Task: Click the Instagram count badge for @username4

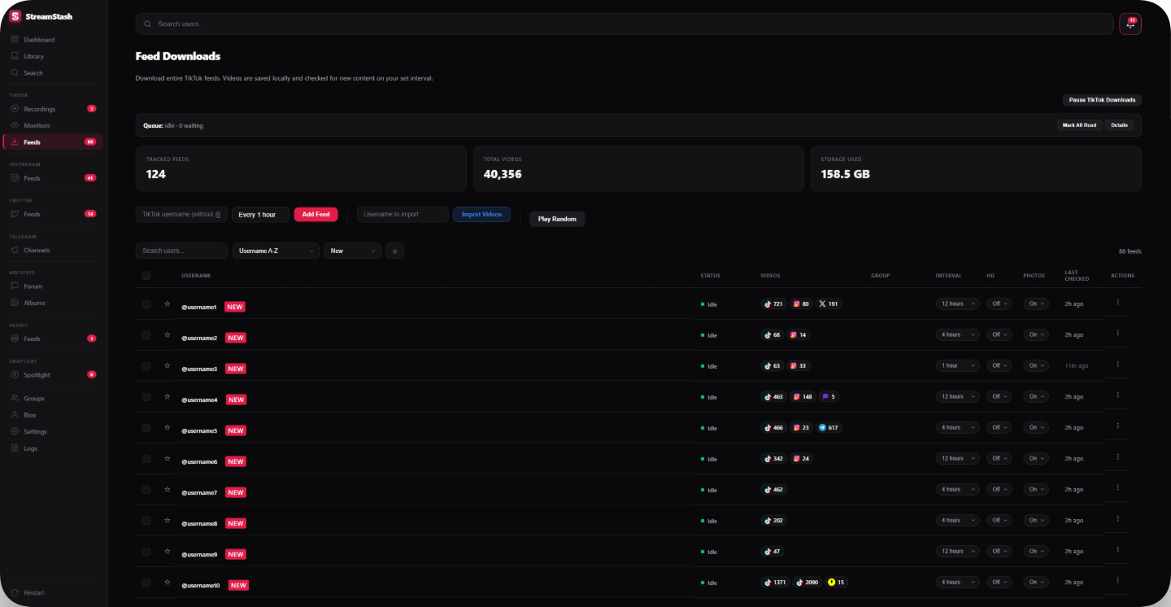Action: (803, 397)
